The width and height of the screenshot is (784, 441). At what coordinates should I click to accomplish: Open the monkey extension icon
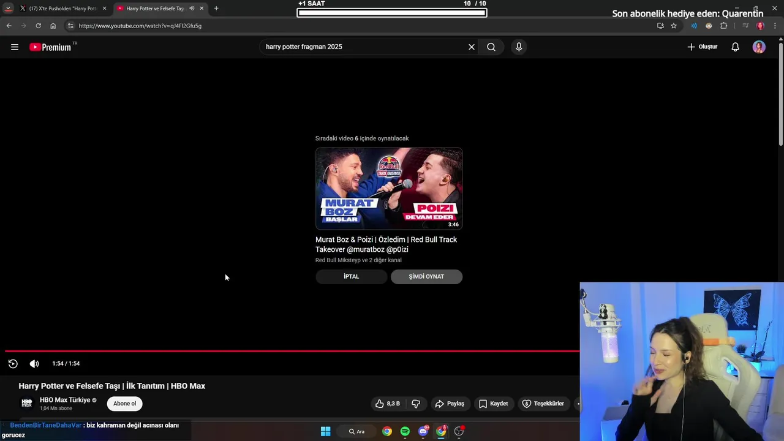click(x=709, y=26)
